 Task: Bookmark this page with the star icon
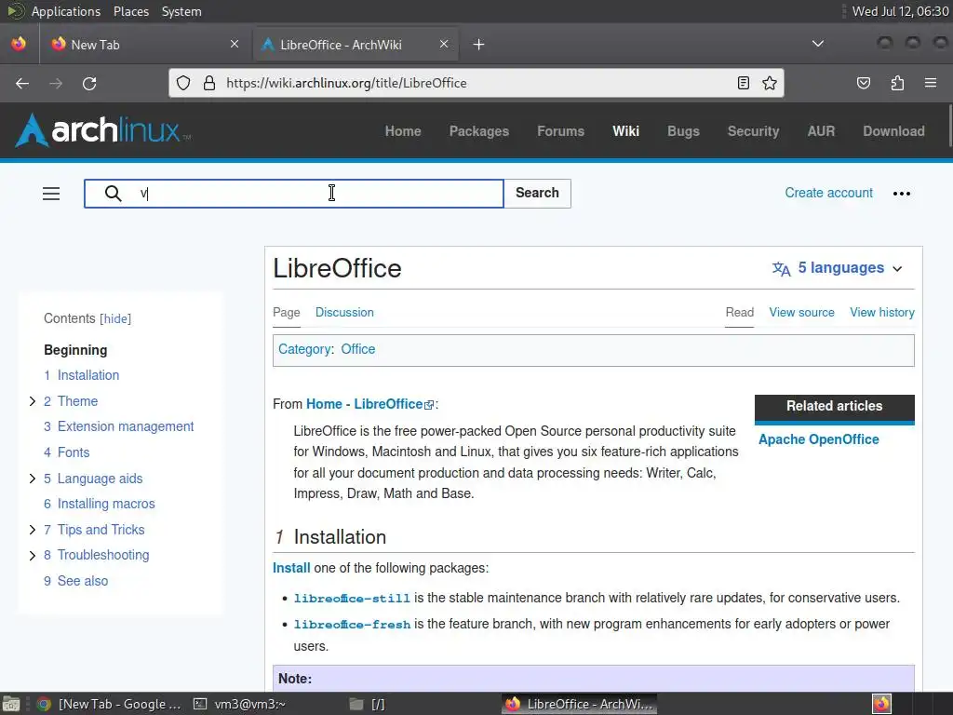point(770,83)
